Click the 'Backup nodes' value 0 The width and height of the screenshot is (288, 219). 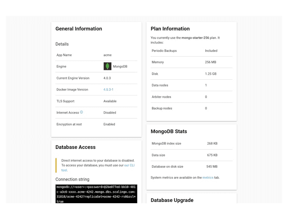[206, 108]
